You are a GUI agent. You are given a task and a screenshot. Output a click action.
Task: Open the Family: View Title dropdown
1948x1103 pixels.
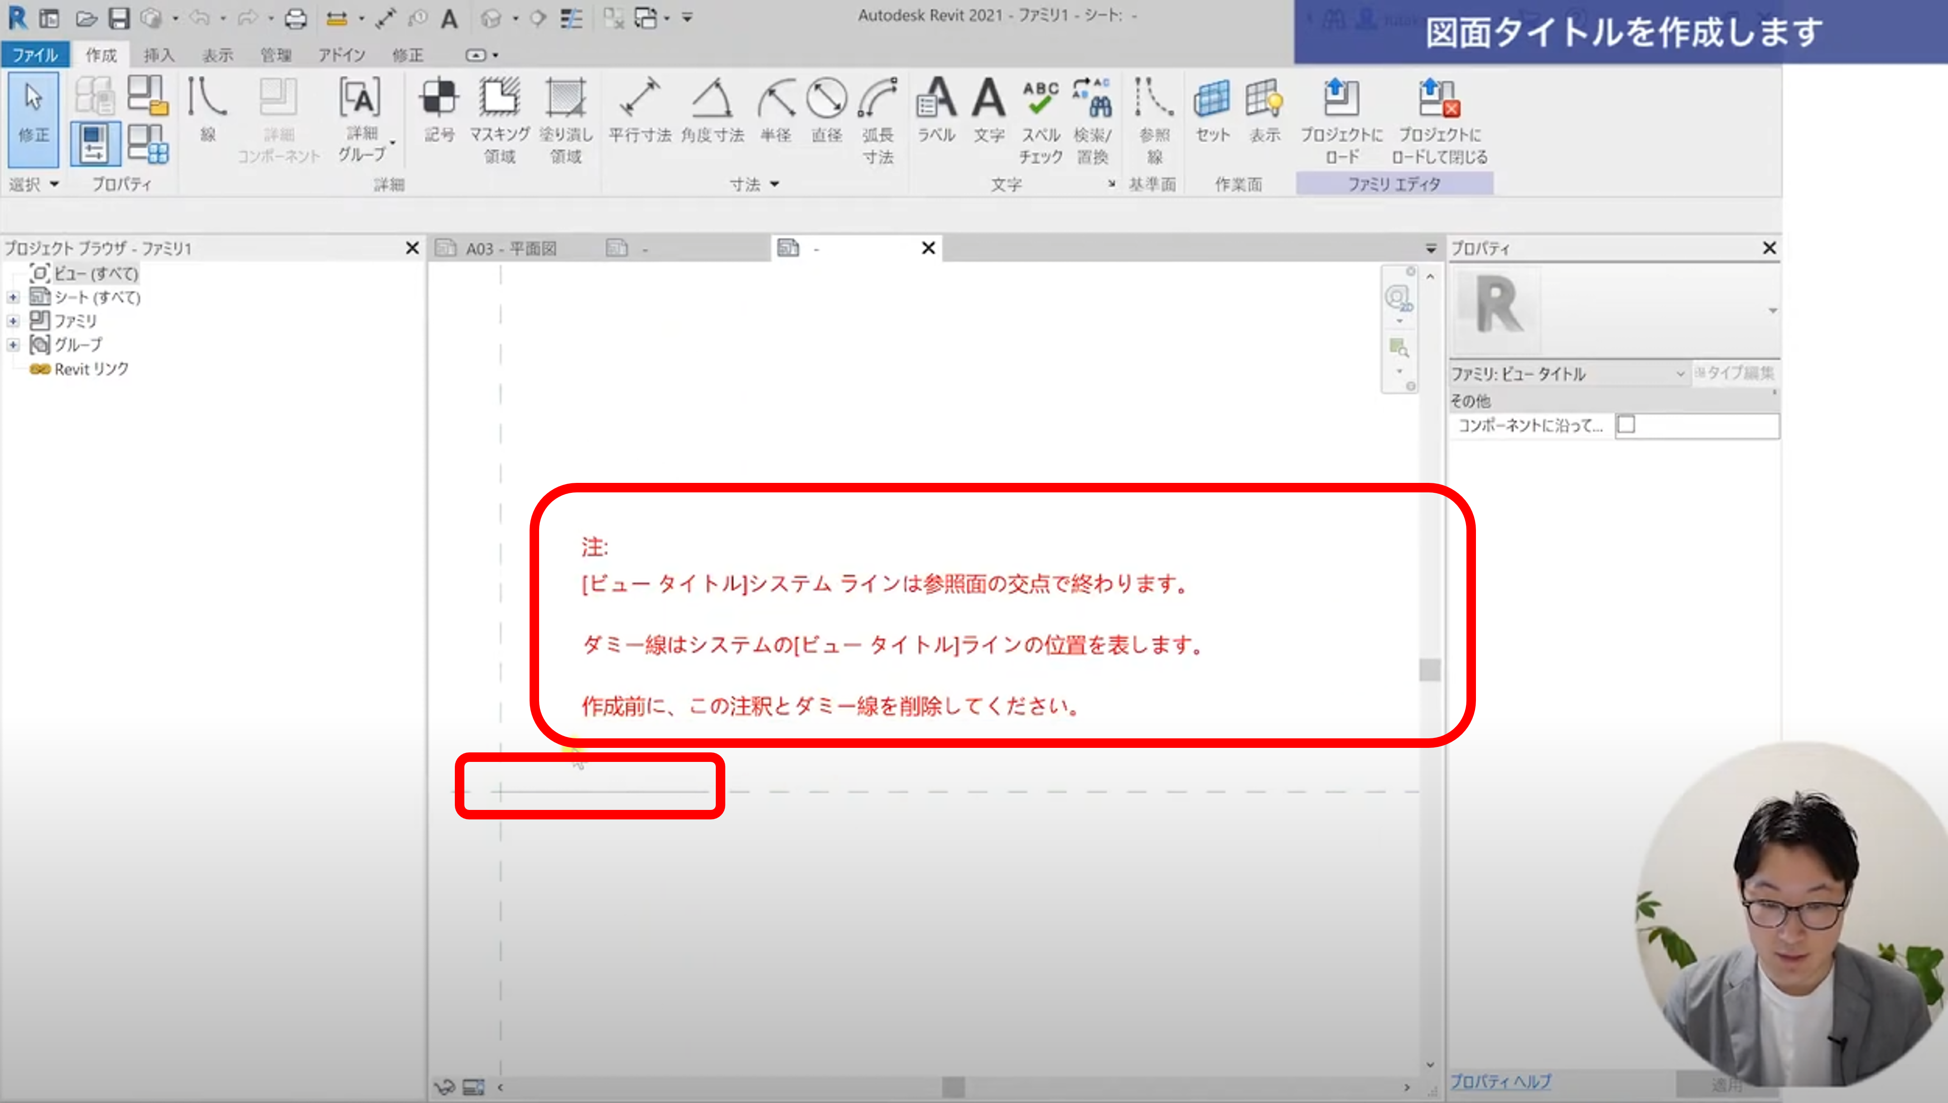(x=1679, y=373)
